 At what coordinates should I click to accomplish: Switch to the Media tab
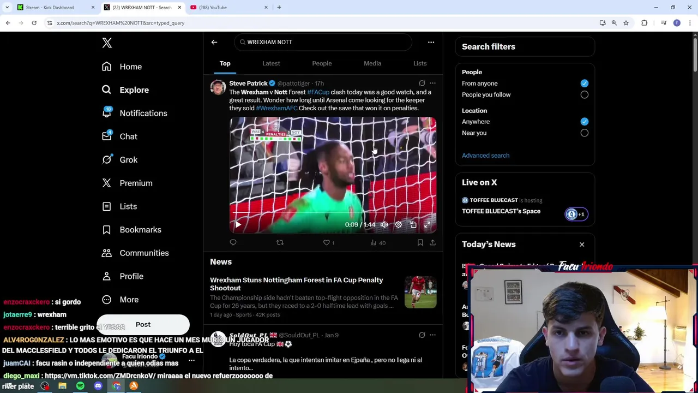372,63
